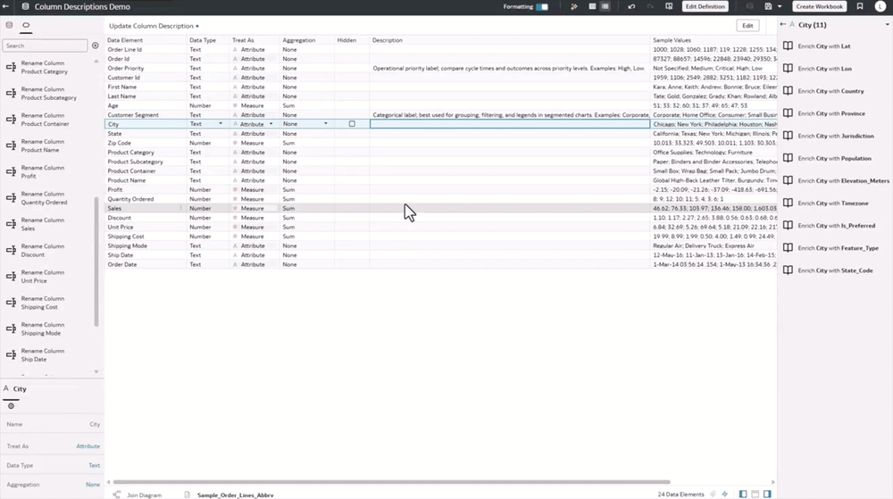Apply Enrich City with Lat
Viewport: 893px width, 499px height.
click(818, 46)
